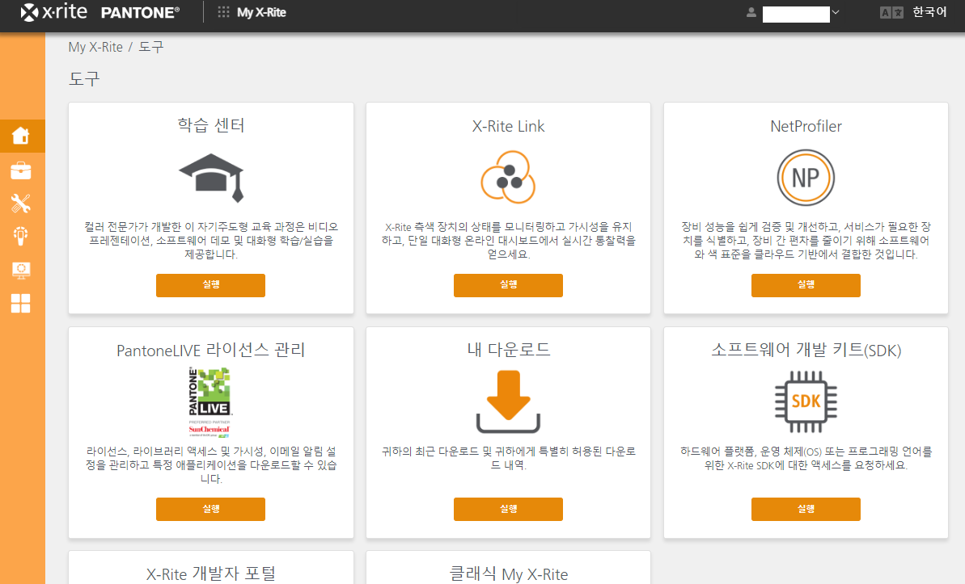Open the handheld device sidebar icon

click(x=21, y=236)
